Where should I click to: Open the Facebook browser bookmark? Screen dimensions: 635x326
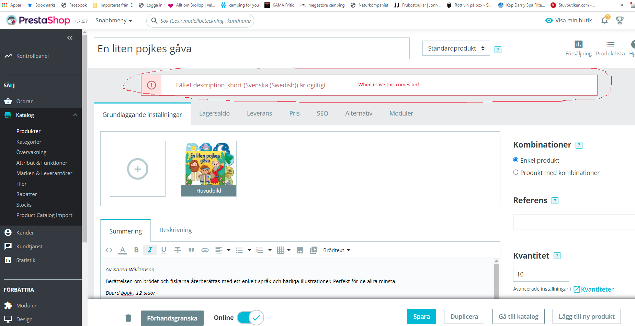coord(74,5)
